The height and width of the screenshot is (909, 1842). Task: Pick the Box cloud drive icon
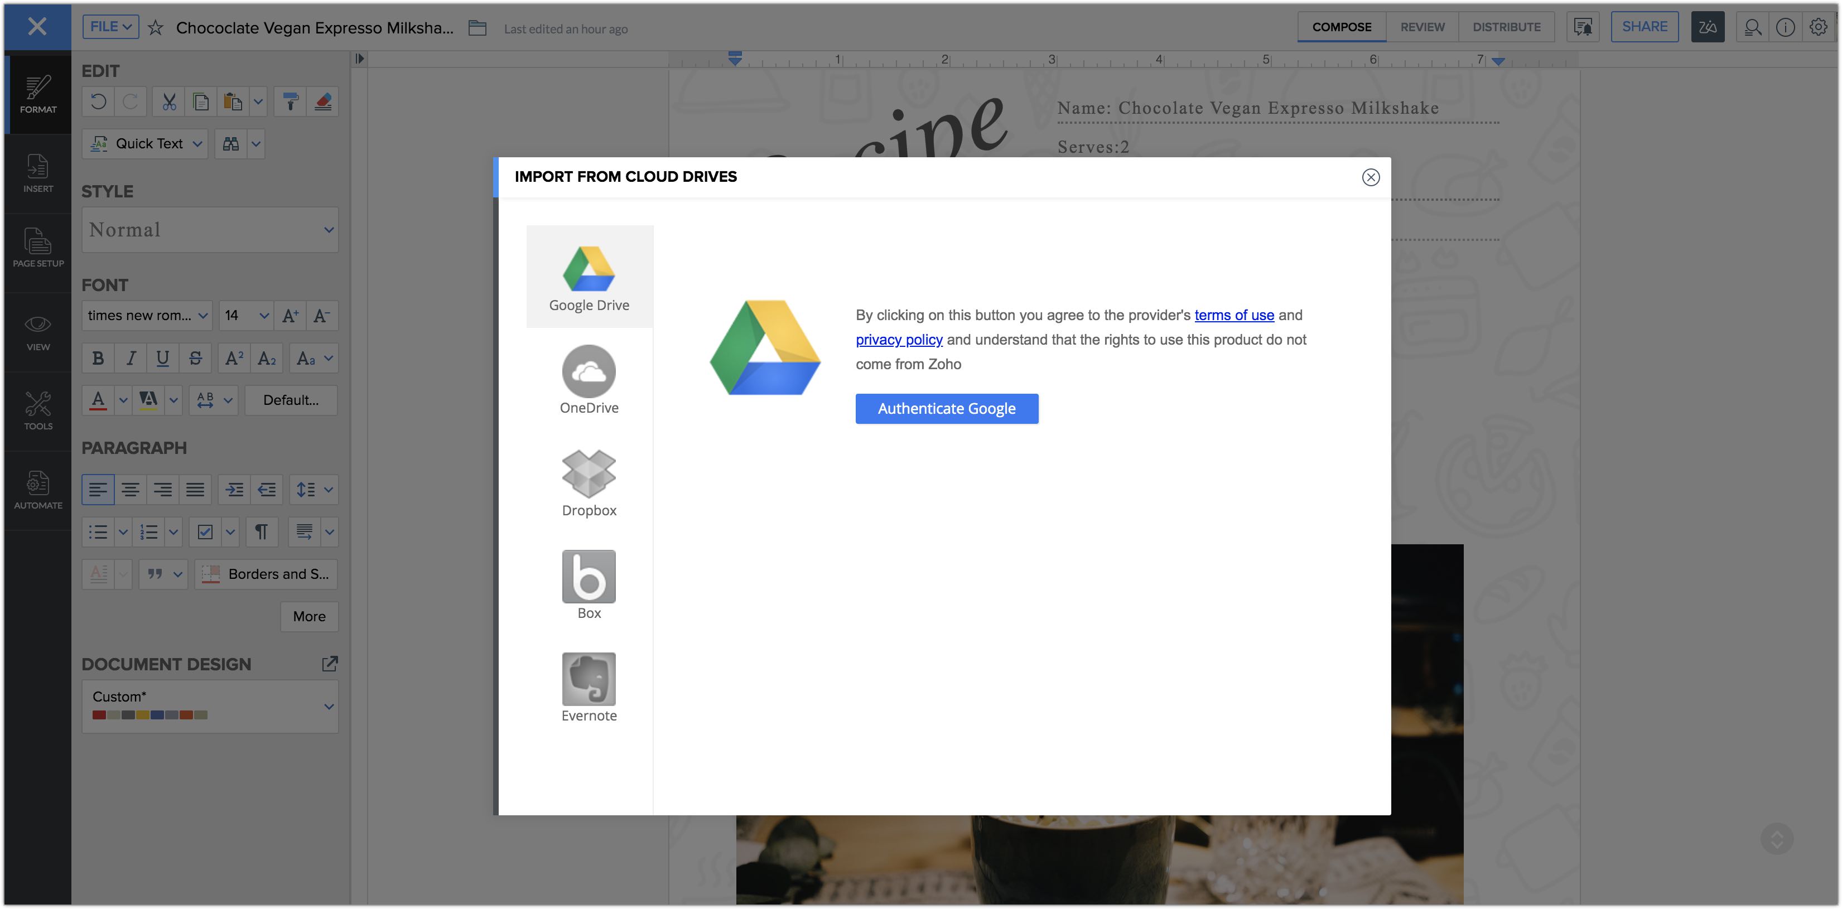[x=589, y=577]
